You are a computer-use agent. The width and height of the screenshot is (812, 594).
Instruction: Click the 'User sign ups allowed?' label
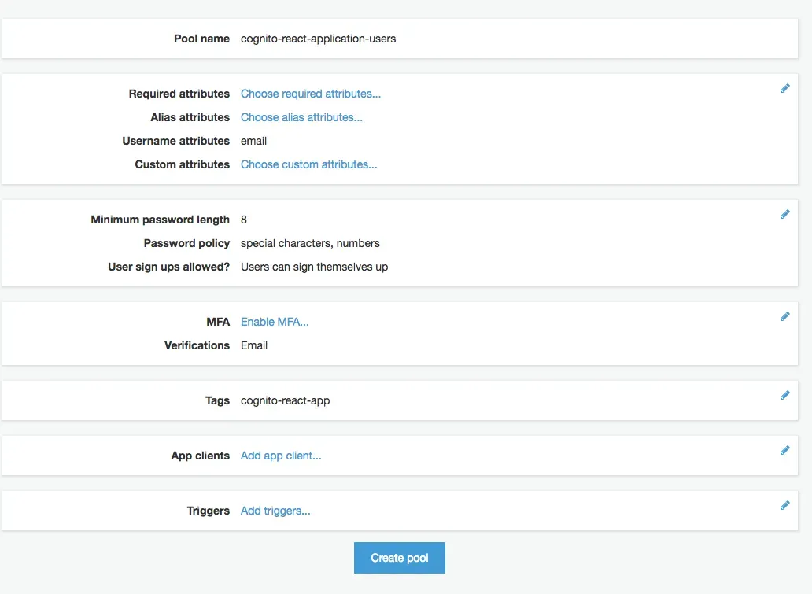(169, 267)
